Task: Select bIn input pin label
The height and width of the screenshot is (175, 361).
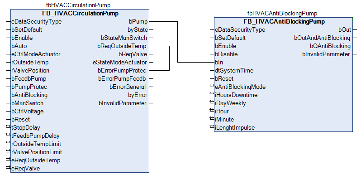Action: click(x=219, y=62)
